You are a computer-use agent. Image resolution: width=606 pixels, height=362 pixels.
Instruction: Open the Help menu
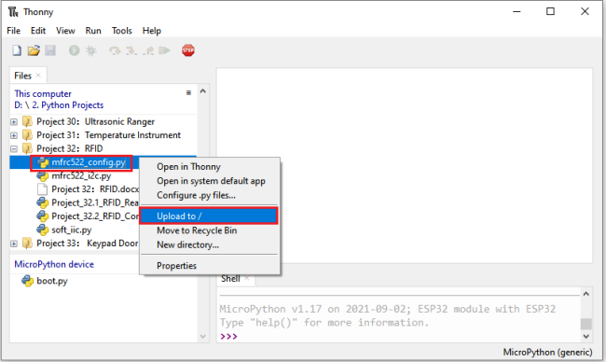(151, 31)
